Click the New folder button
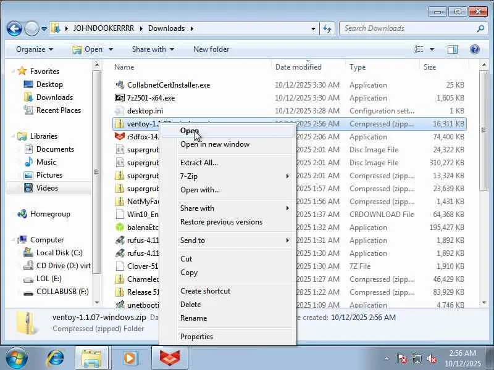 coord(211,49)
